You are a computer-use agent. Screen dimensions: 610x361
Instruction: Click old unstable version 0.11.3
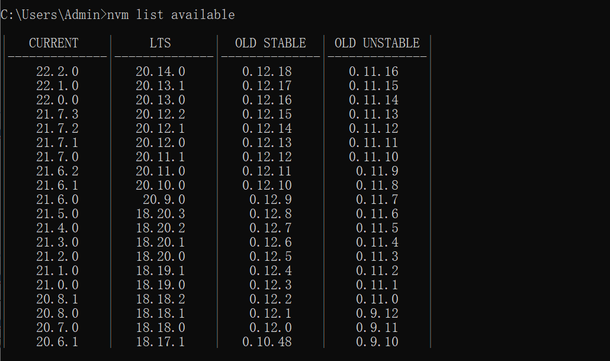pos(377,256)
